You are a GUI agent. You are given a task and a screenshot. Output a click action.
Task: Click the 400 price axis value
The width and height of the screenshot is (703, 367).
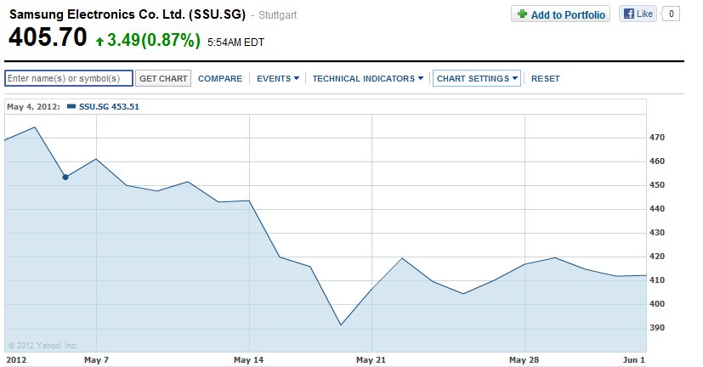point(657,304)
